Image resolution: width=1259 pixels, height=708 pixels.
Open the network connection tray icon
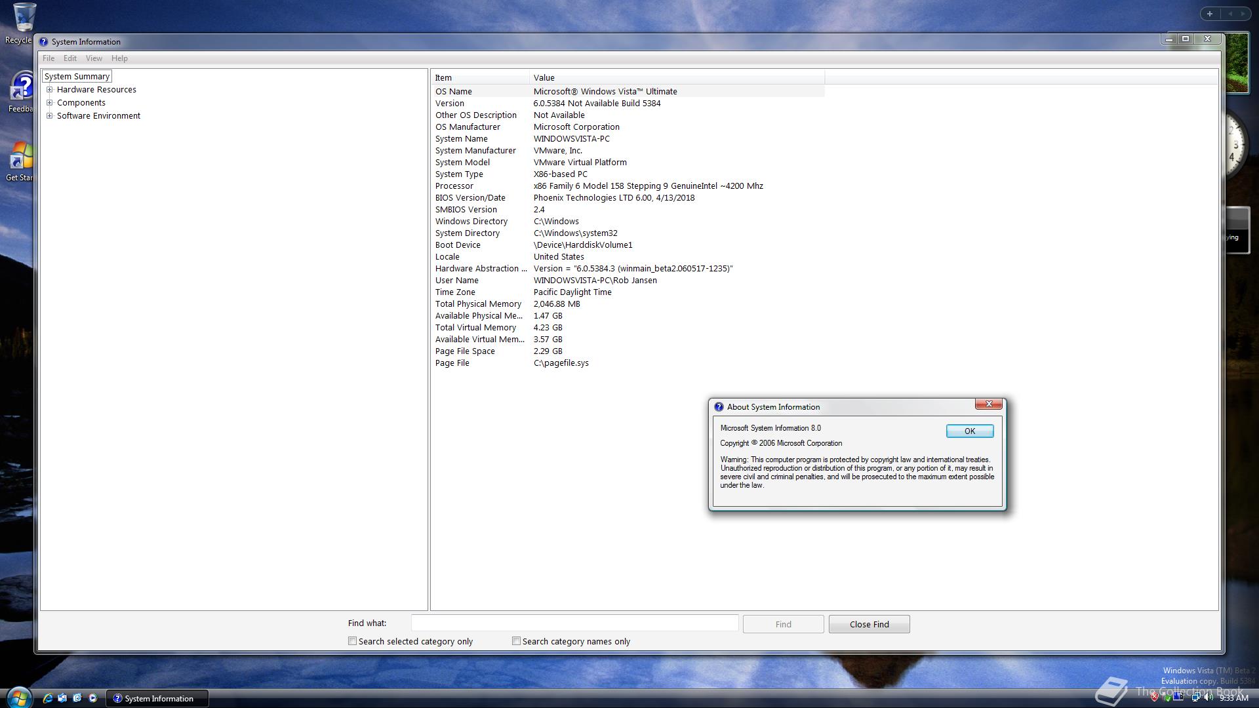[1196, 697]
